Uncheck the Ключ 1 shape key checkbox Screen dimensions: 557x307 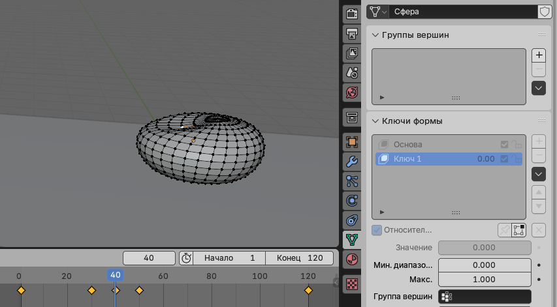[504, 159]
